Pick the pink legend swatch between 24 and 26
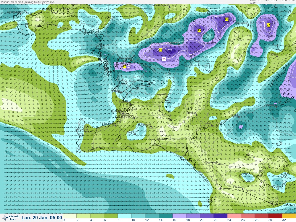 [234, 216]
